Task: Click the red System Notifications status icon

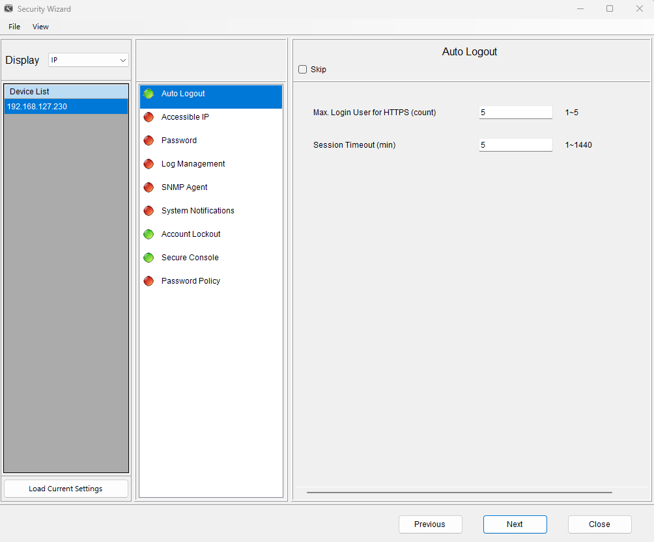Action: click(x=149, y=211)
